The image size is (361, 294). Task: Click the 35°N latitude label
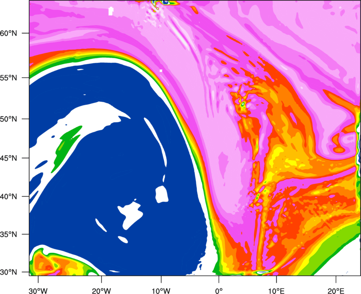point(9,234)
